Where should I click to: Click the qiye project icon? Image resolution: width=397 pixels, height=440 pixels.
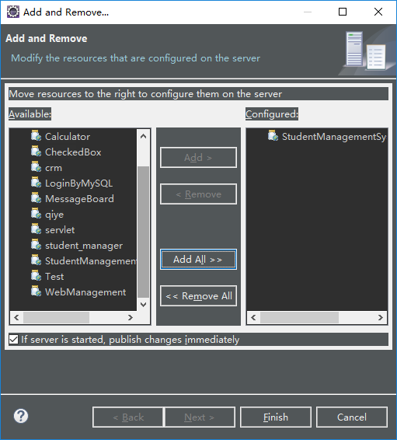point(37,214)
